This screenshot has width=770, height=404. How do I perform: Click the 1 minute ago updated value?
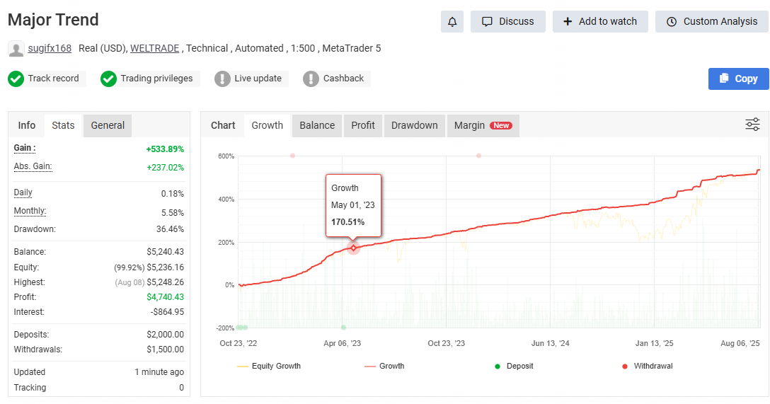coord(159,372)
